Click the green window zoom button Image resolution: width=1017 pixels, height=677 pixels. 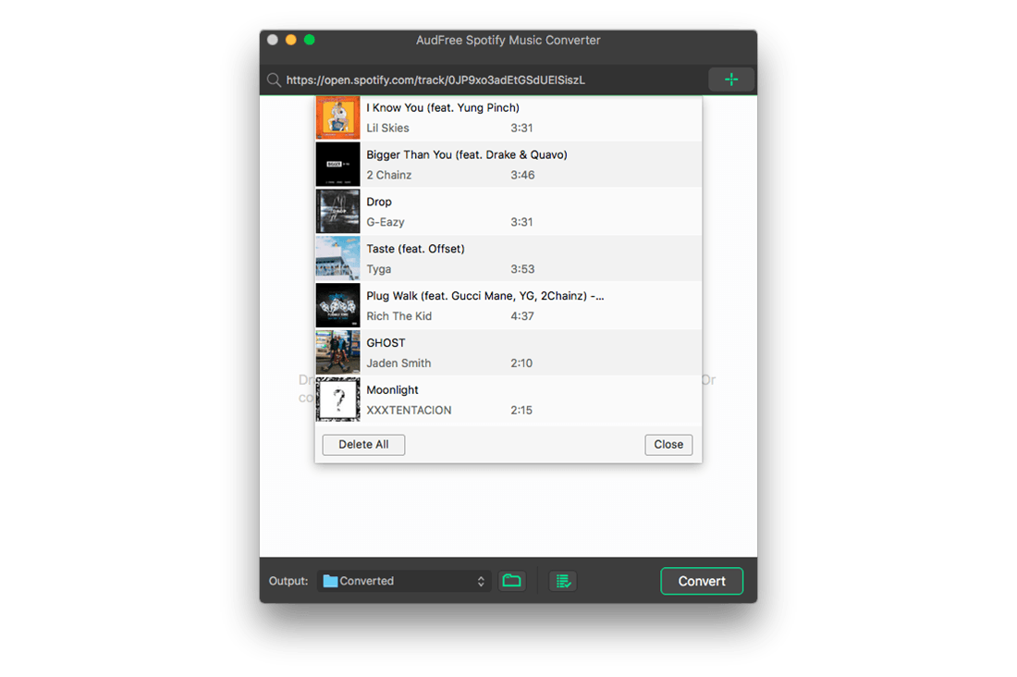(x=310, y=40)
